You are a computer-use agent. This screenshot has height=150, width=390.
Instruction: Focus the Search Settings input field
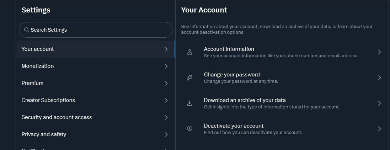tap(96, 30)
